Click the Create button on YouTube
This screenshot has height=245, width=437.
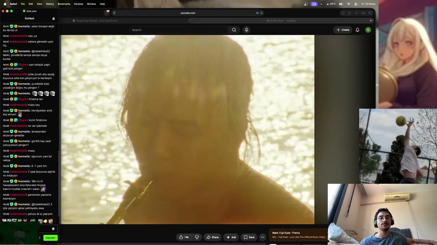(343, 30)
